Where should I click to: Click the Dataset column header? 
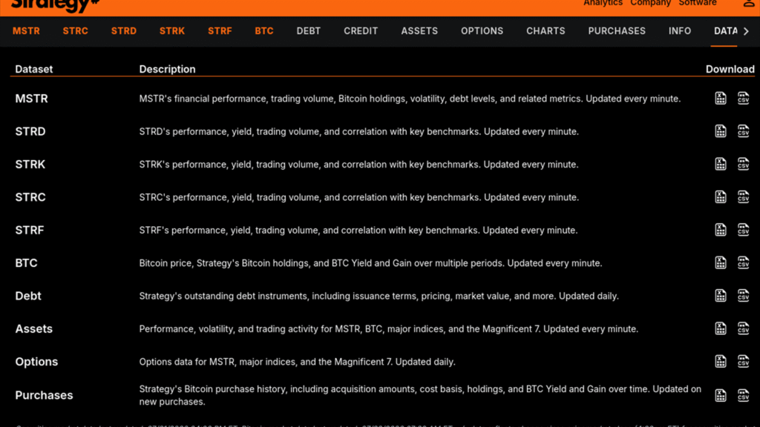pyautogui.click(x=34, y=69)
